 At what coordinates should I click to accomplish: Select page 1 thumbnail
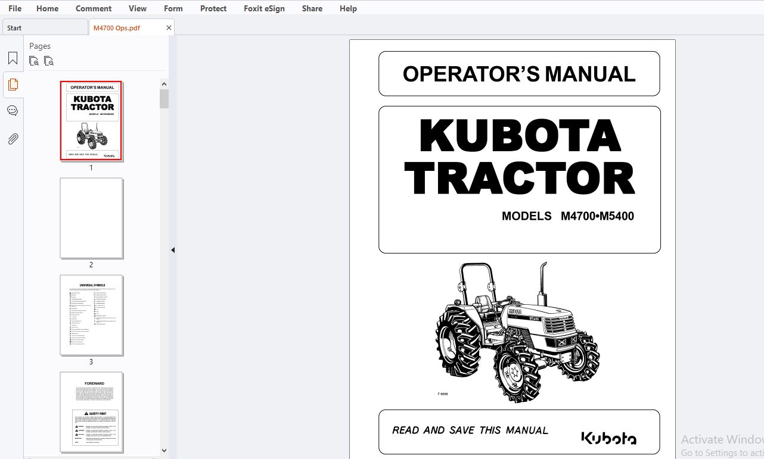coord(91,121)
